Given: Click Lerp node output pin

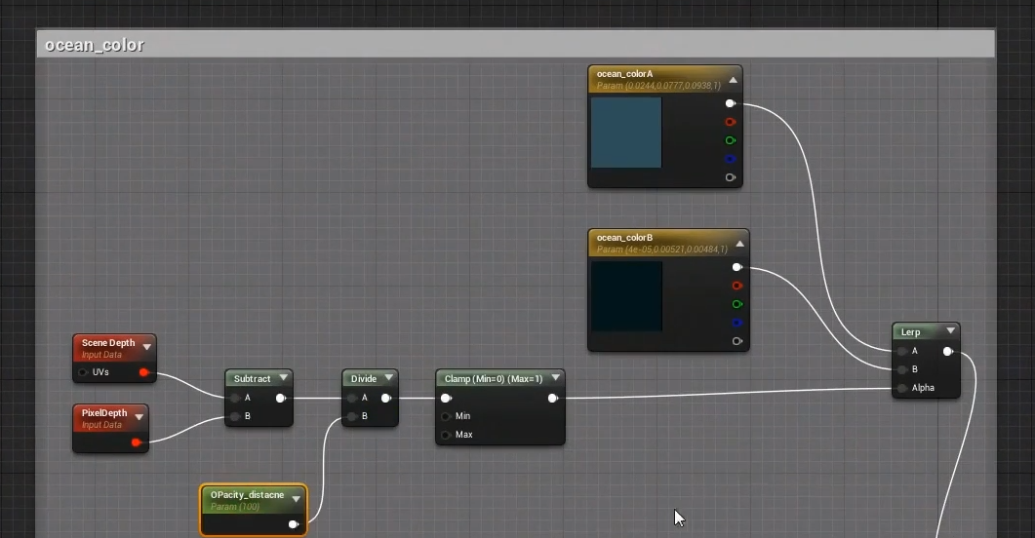Looking at the screenshot, I should click(948, 352).
